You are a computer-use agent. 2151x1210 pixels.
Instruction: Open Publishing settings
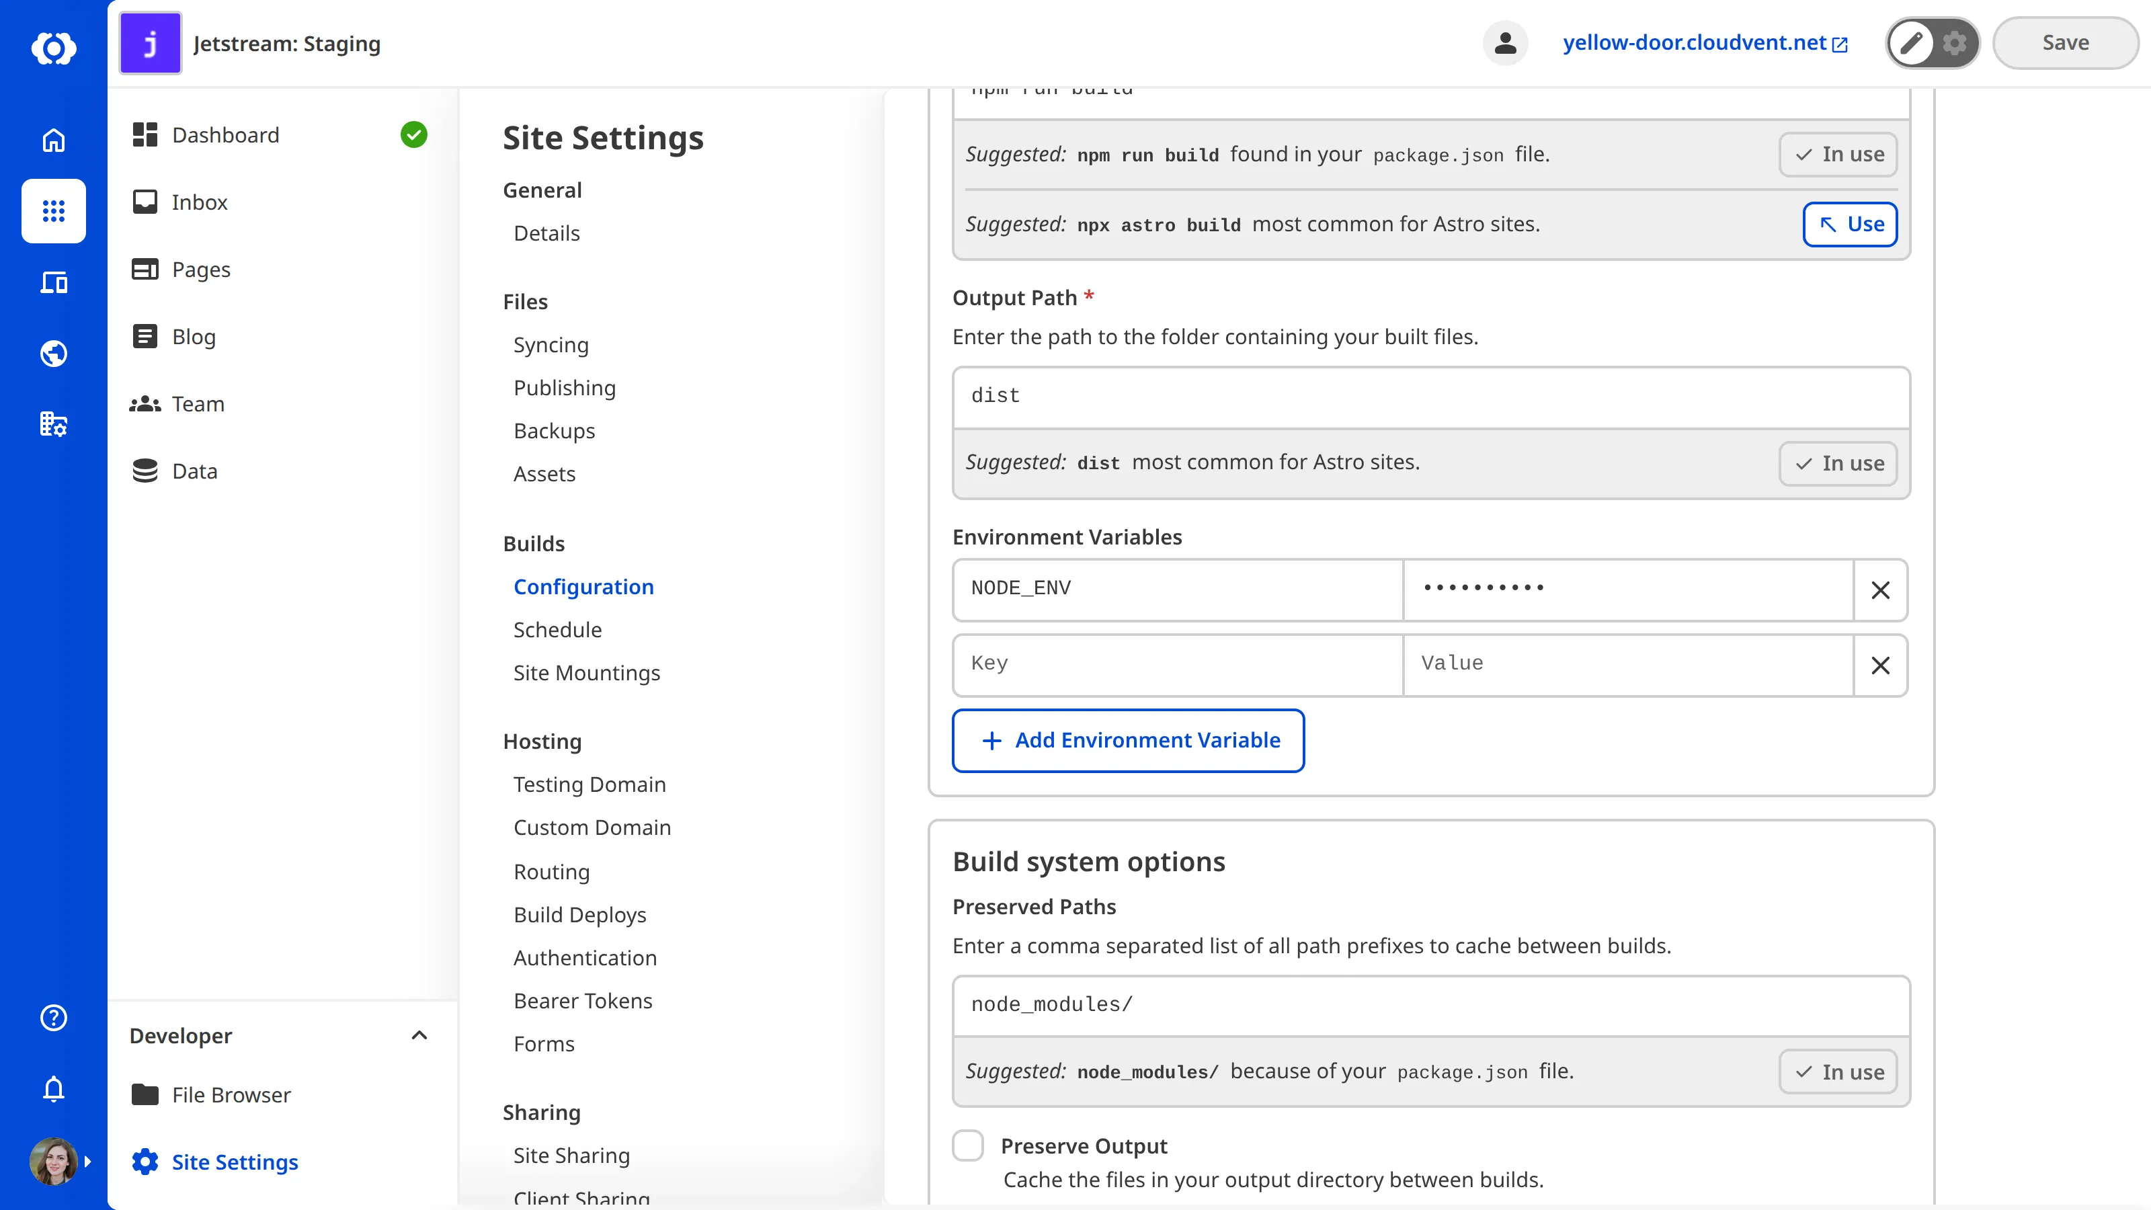[x=565, y=387]
